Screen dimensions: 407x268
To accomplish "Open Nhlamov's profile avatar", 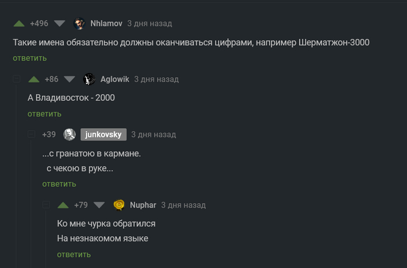I will click(80, 24).
